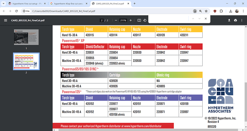
Task: Rotate the PDF counterclockwise
Action: [x=145, y=20]
